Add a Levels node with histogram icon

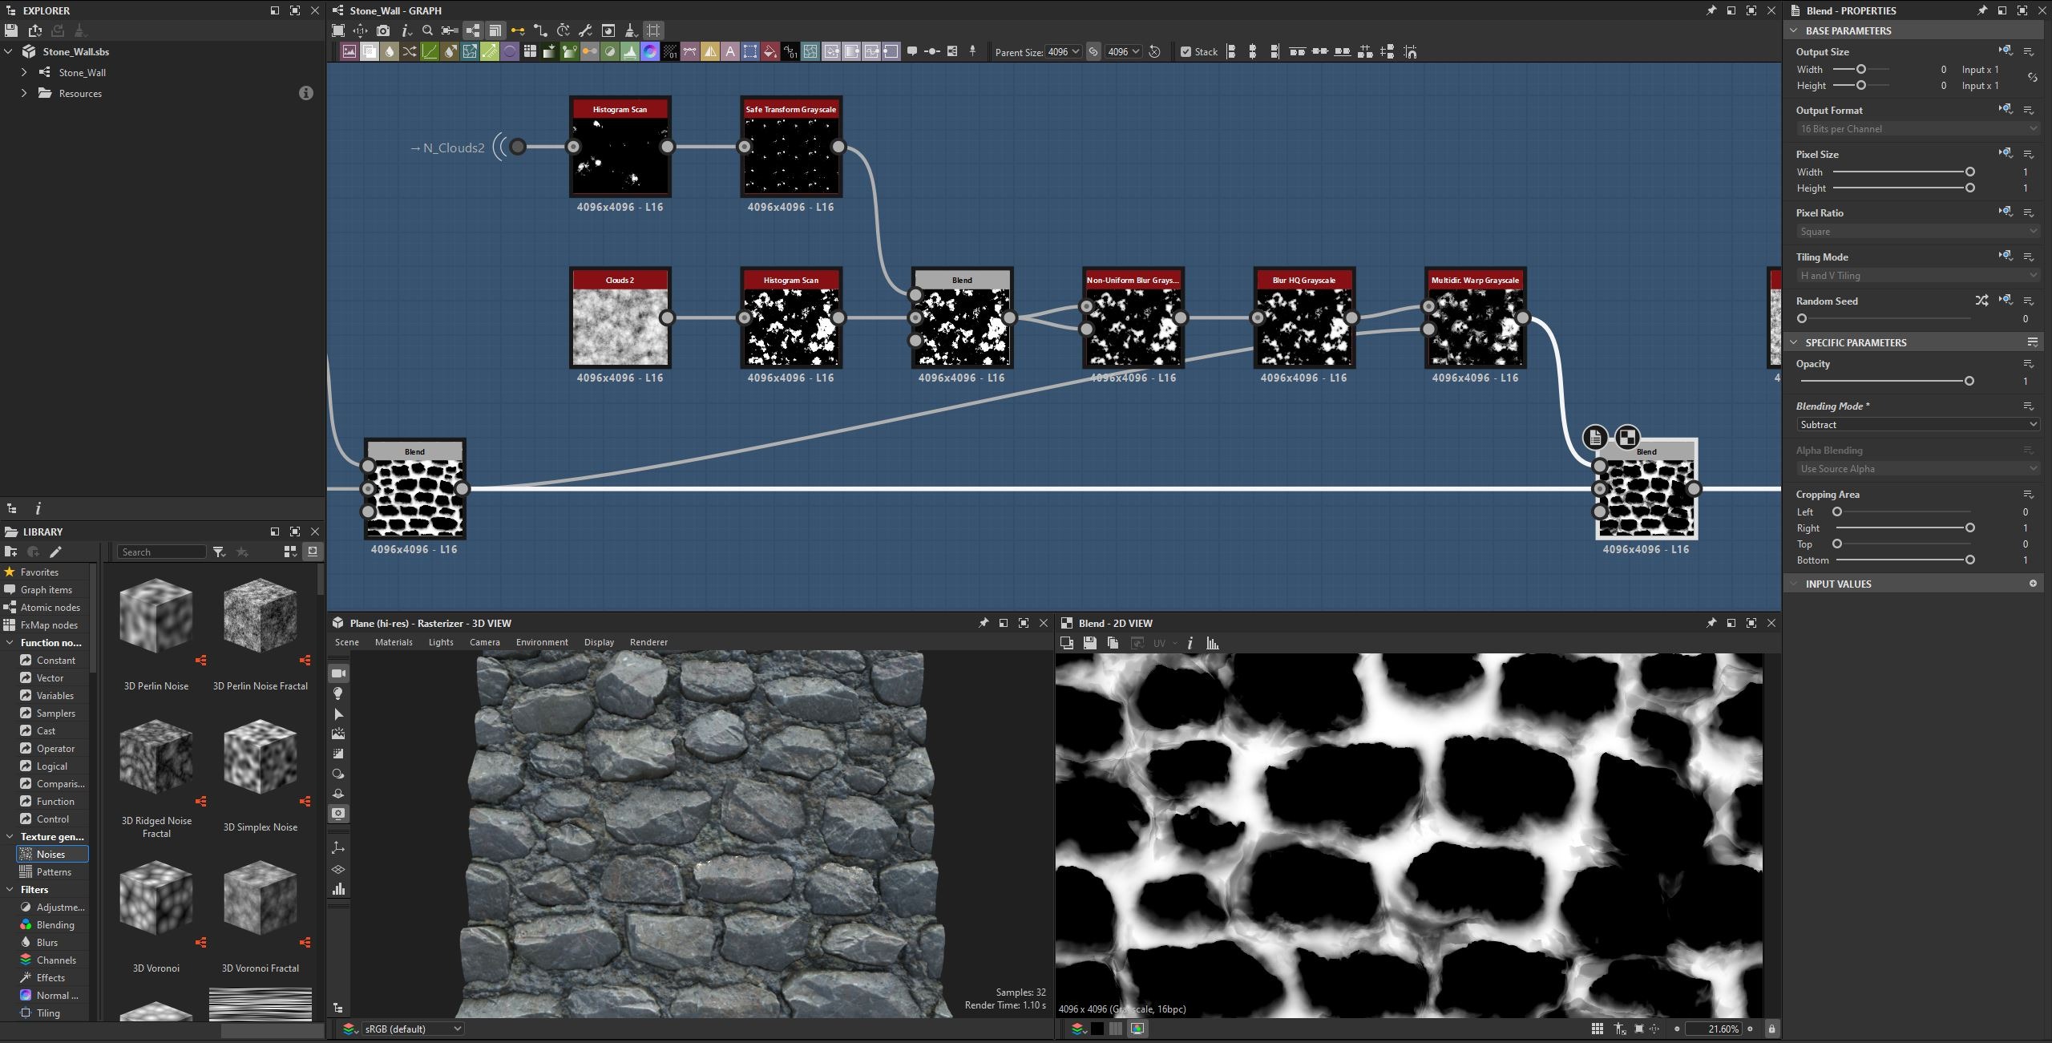click(630, 52)
